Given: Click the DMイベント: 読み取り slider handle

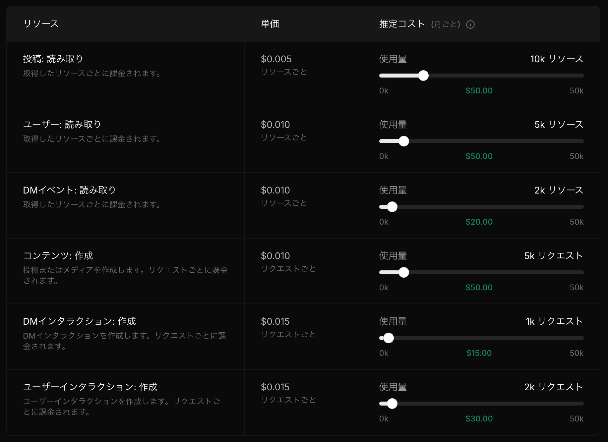Looking at the screenshot, I should point(393,206).
